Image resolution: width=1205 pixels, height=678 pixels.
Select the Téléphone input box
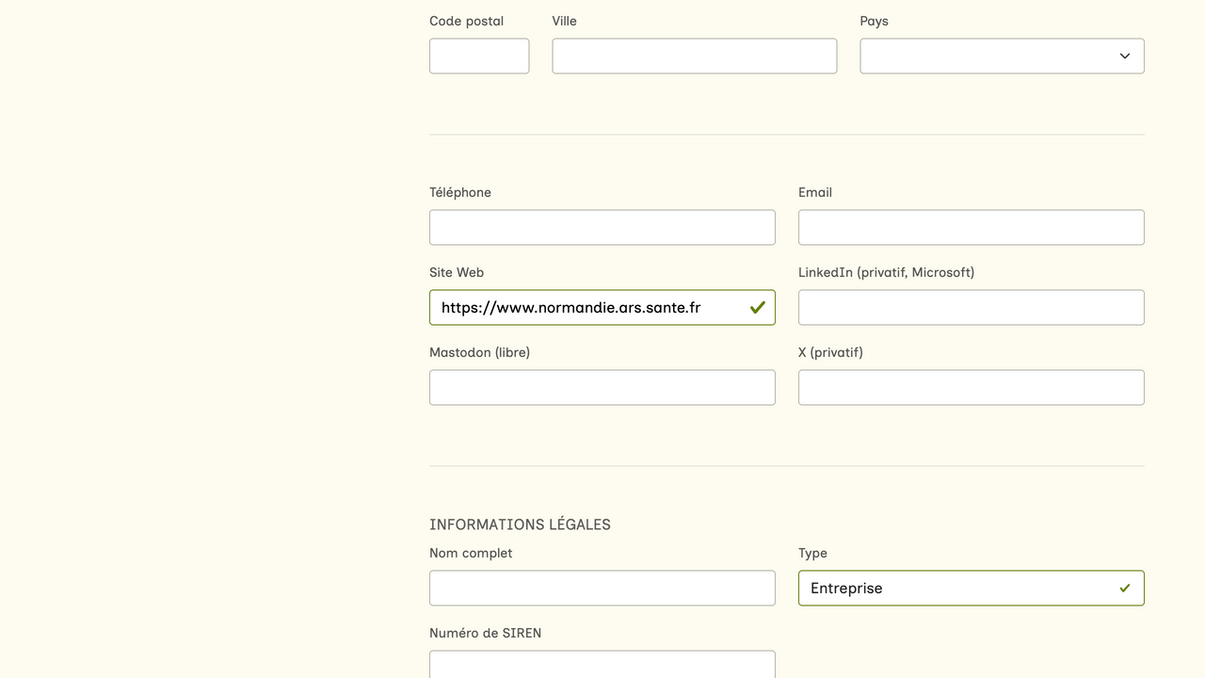(x=602, y=228)
